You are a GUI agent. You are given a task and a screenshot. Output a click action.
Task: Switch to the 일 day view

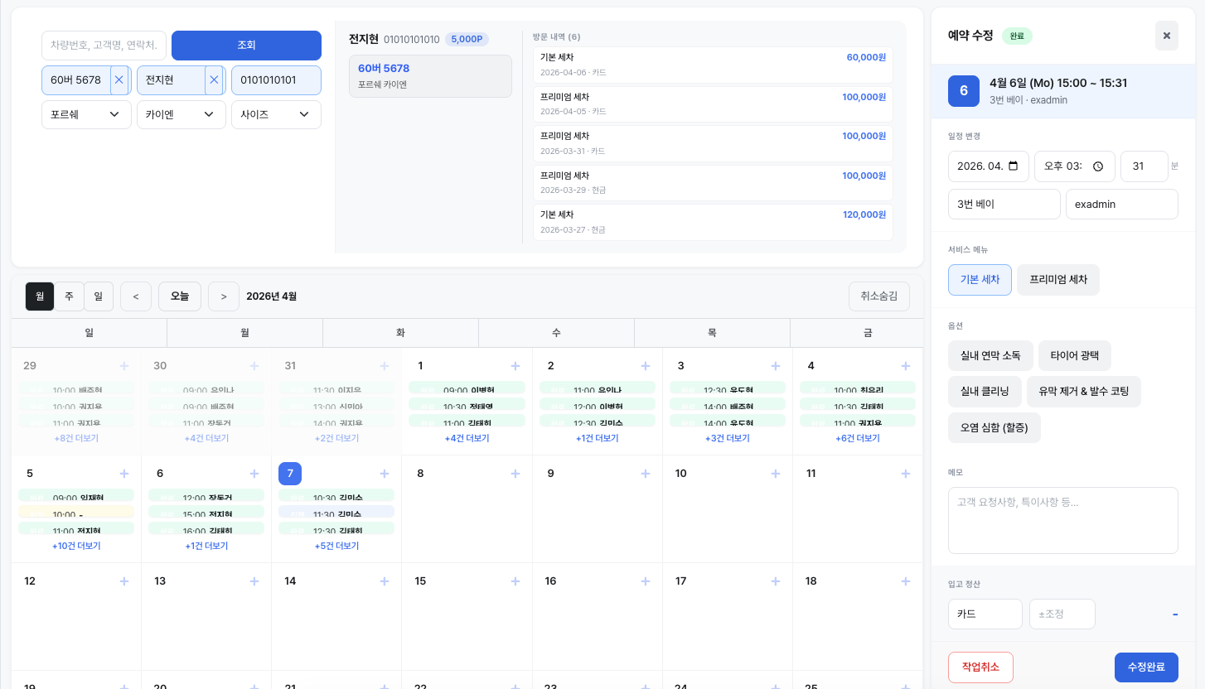tap(98, 296)
